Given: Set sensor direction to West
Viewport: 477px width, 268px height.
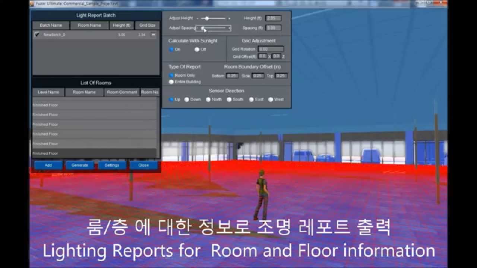Looking at the screenshot, I should pos(271,99).
